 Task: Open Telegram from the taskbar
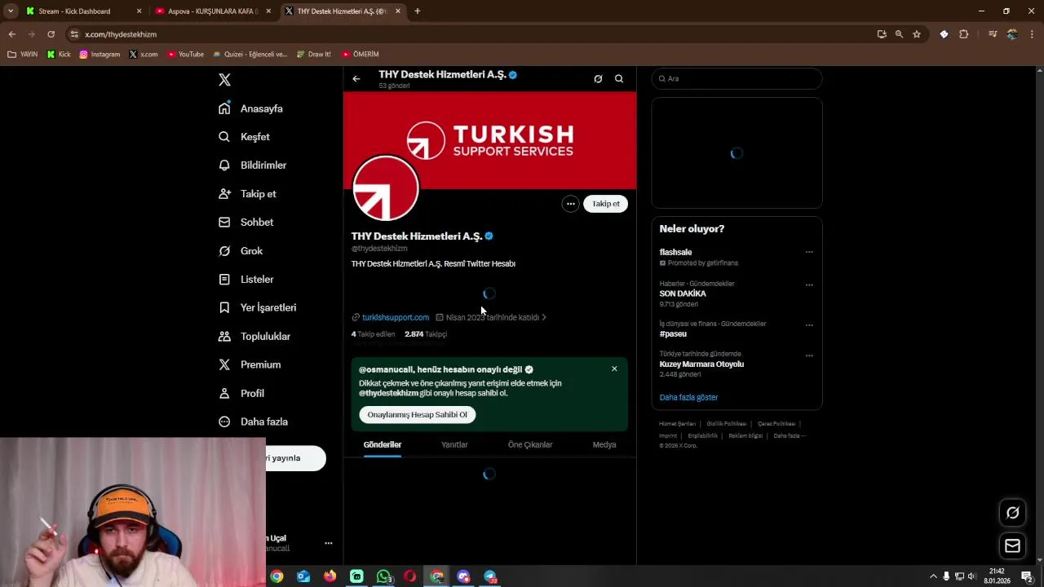[490, 576]
